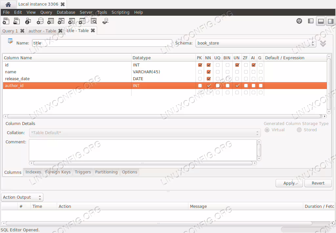This screenshot has width=336, height=233.
Task: Toggle UN checkbox for author_id column
Action: (237, 85)
